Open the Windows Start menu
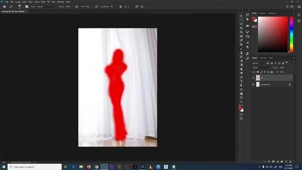Viewport: 302px width, 170px height. pos(4,167)
